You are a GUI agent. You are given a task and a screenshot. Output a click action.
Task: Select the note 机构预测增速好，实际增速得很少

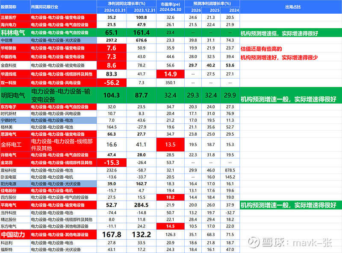279,58
